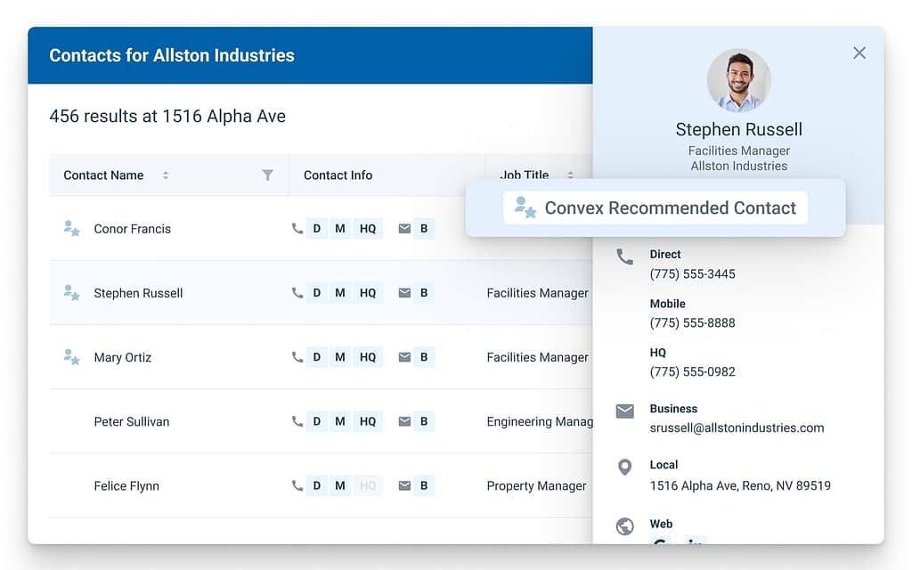Click Contact Name column header label
This screenshot has width=912, height=570.
coord(103,175)
